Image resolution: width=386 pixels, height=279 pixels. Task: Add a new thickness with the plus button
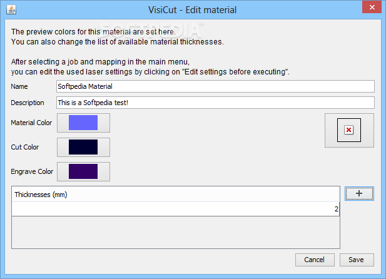[x=359, y=193]
